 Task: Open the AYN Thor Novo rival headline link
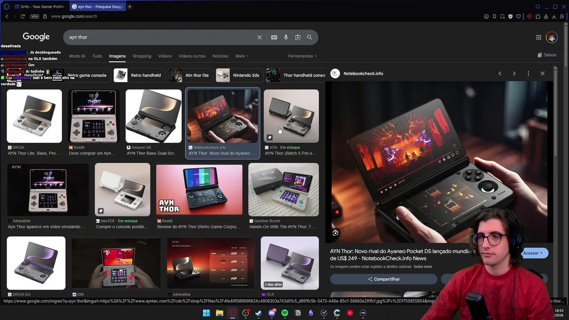point(403,255)
